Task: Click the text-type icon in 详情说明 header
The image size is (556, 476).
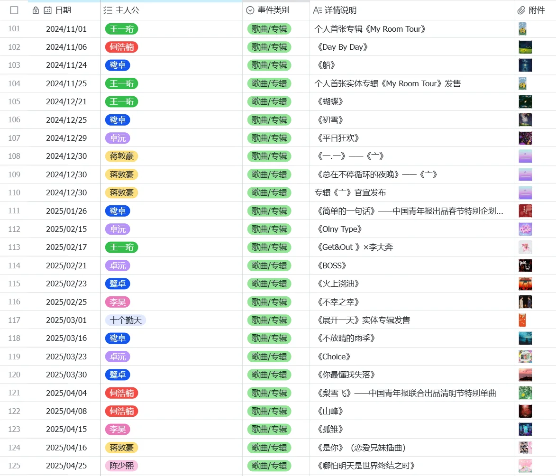Action: coord(318,10)
